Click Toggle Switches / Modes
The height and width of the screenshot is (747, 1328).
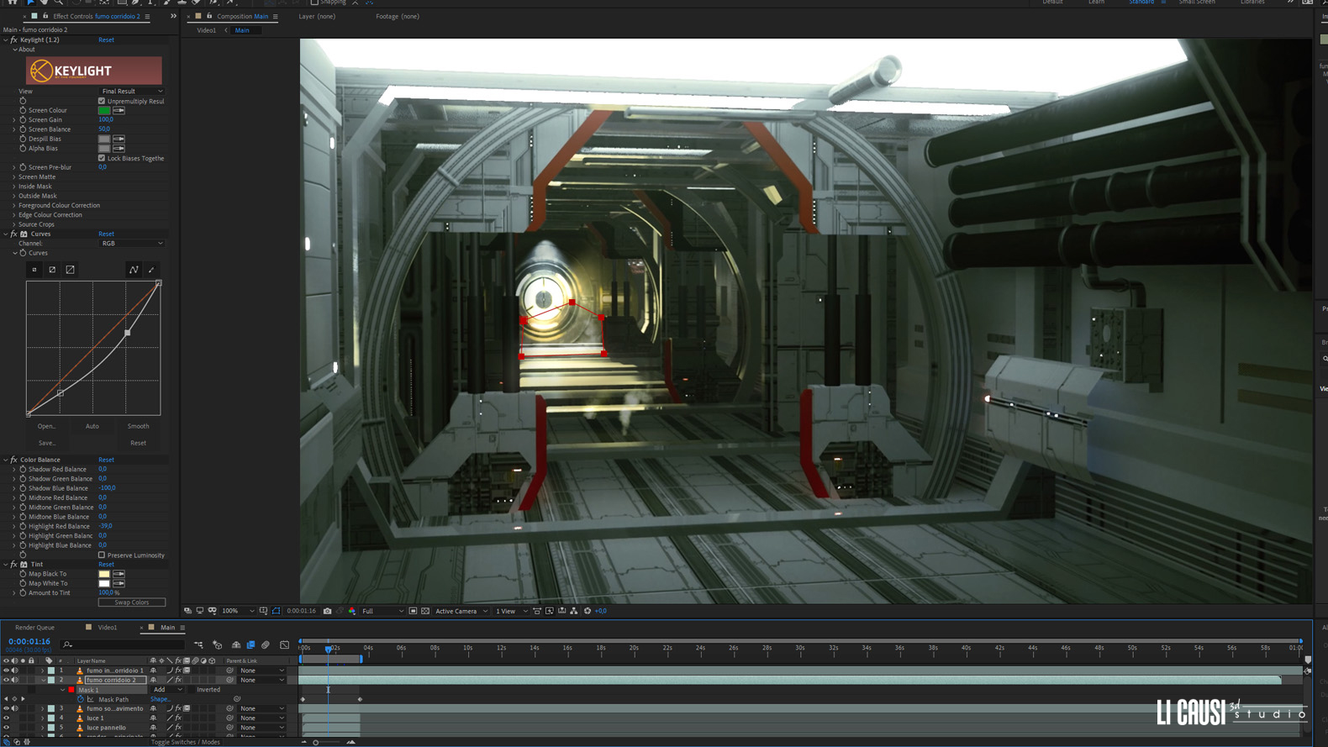pos(186,742)
